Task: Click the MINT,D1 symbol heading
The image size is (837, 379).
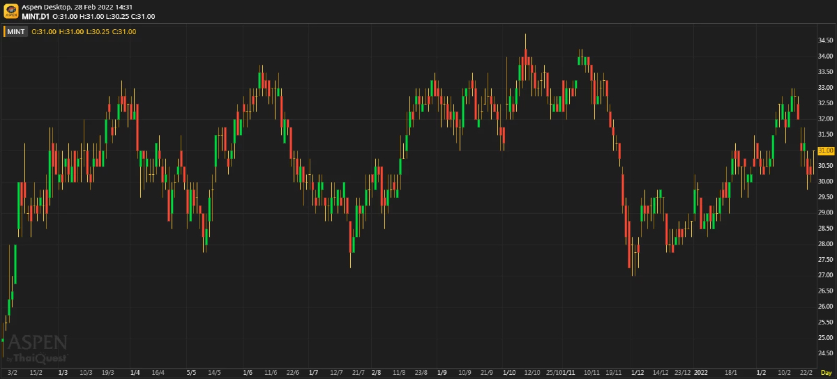Action: point(36,16)
